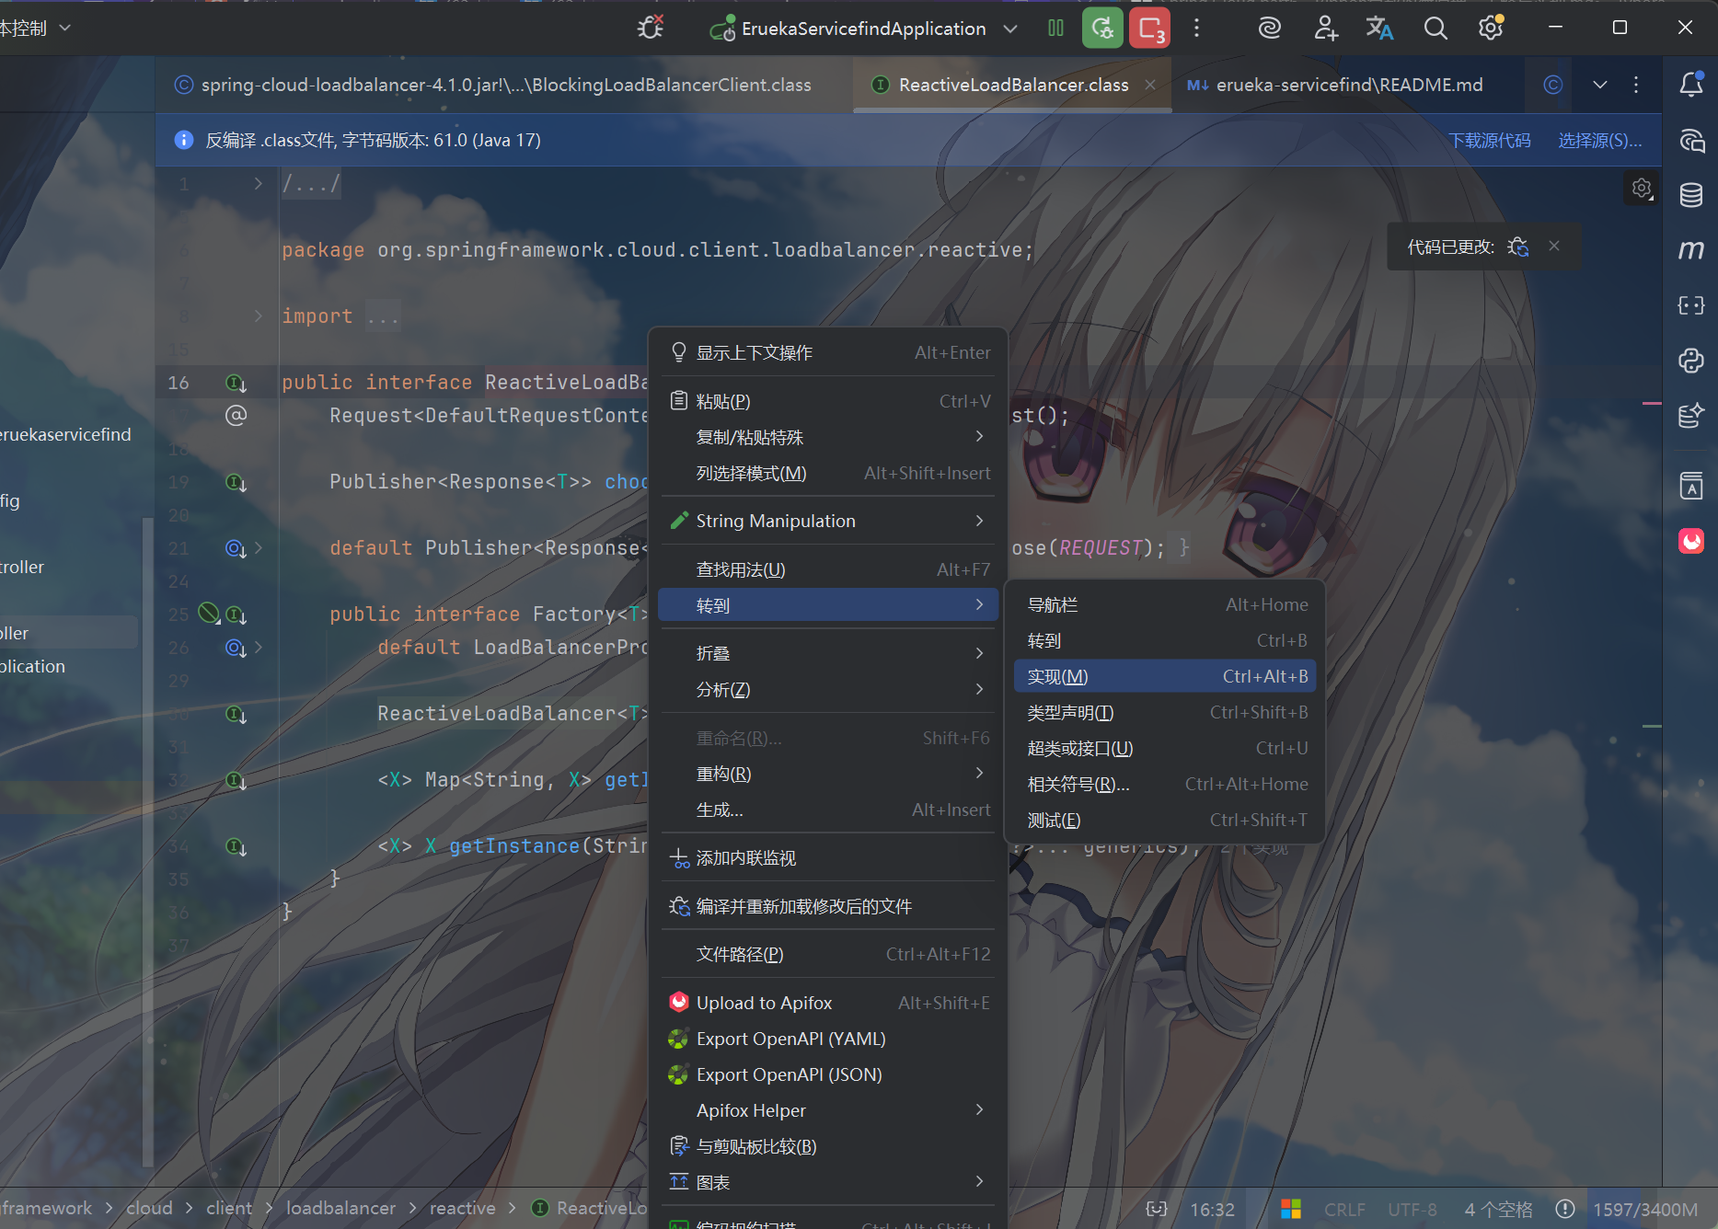Image resolution: width=1718 pixels, height=1229 pixels.
Task: Click the memory indicator 1597/3400M
Action: click(1645, 1210)
